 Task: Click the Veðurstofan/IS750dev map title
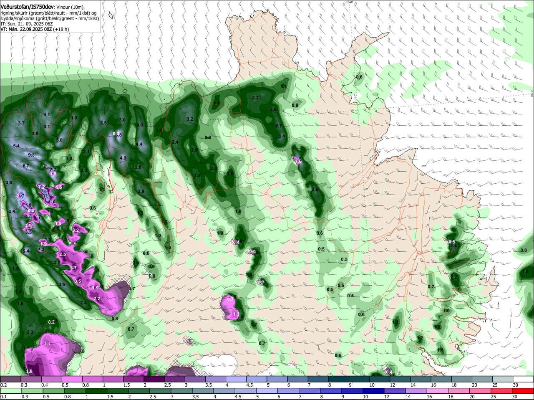(27, 6)
